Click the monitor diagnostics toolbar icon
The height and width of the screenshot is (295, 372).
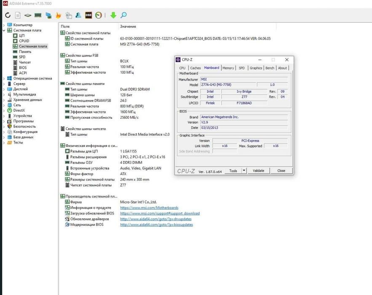point(48,15)
